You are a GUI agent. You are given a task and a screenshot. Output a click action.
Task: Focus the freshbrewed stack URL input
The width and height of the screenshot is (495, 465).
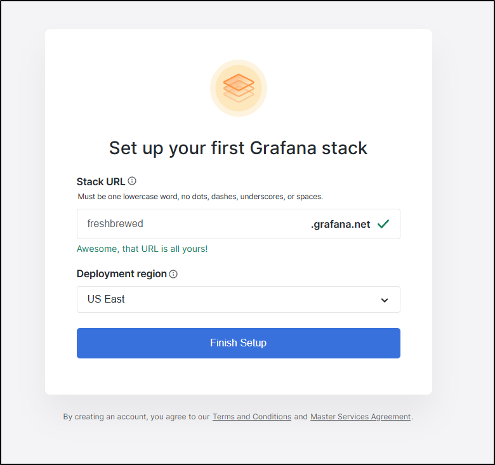click(x=239, y=224)
